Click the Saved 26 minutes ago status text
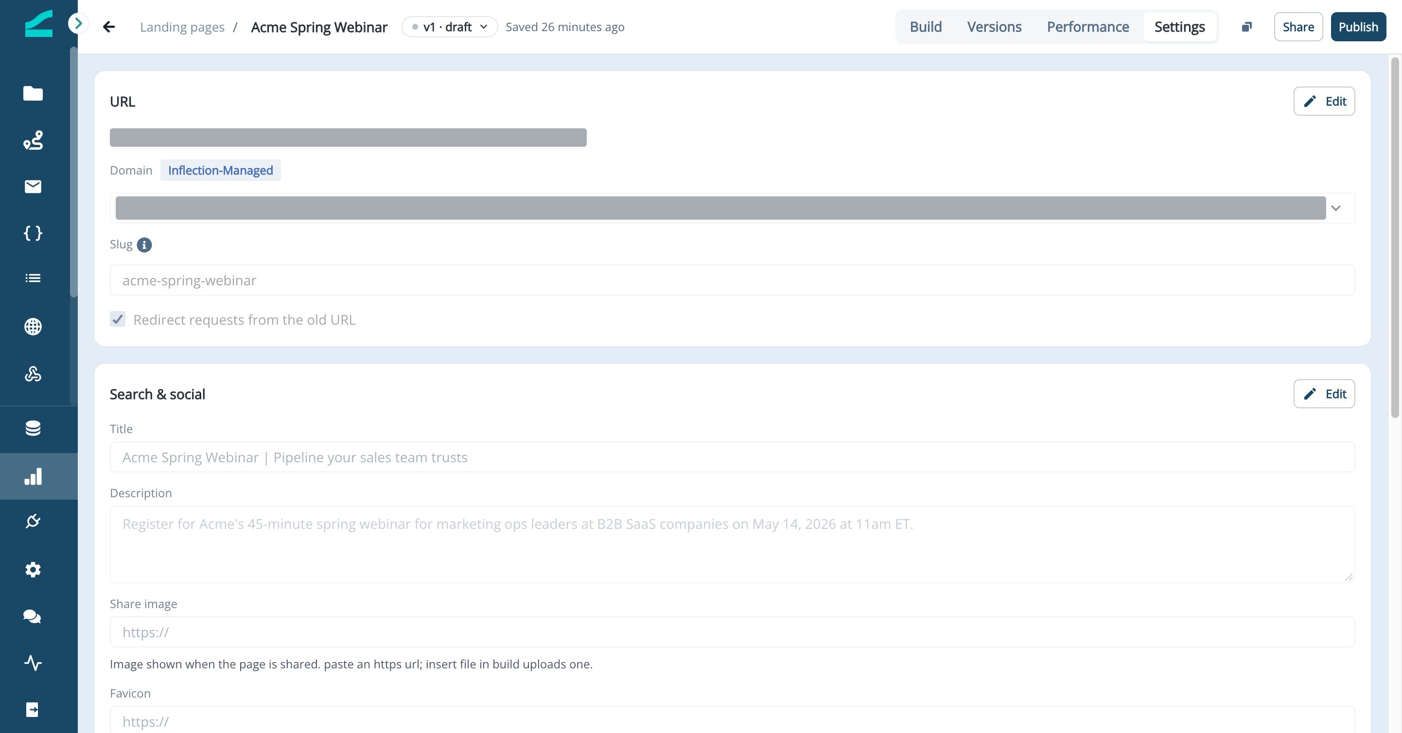The width and height of the screenshot is (1402, 733). tap(564, 27)
